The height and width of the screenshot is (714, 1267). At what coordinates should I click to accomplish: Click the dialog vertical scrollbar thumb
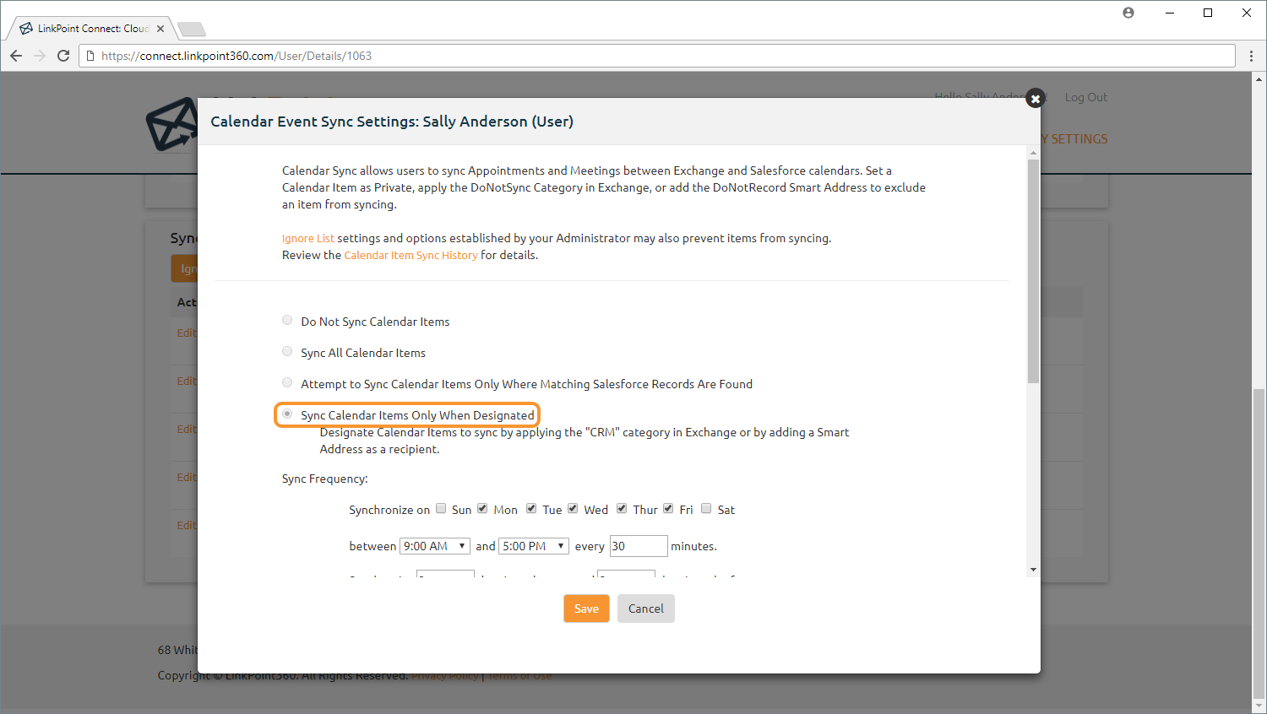click(1033, 271)
